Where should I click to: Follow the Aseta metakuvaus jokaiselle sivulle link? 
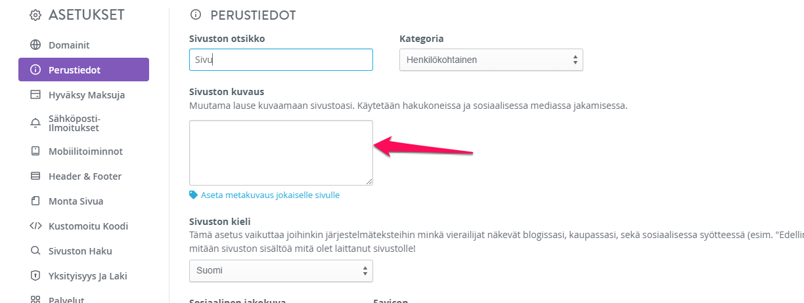pyautogui.click(x=270, y=195)
